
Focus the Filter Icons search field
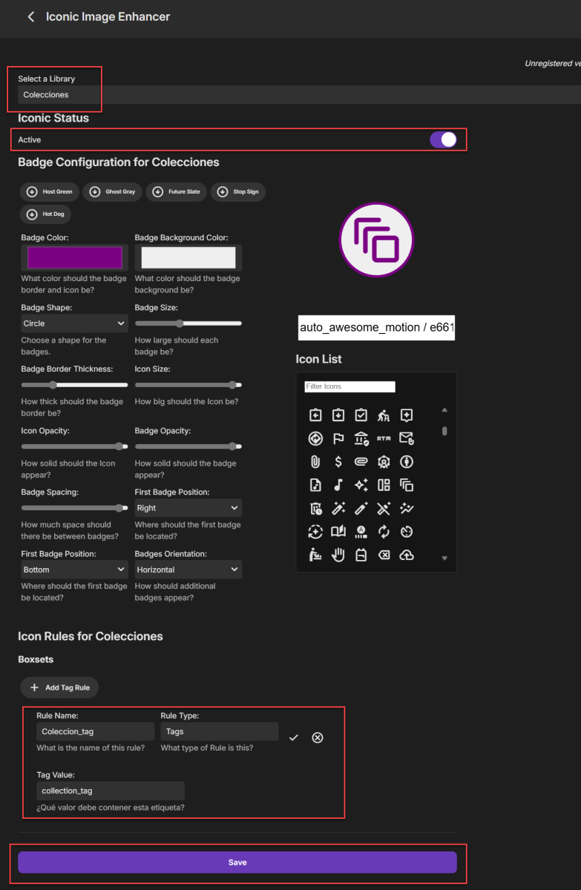click(x=349, y=386)
